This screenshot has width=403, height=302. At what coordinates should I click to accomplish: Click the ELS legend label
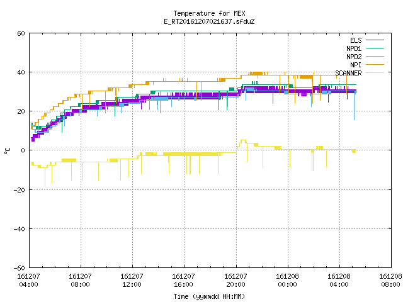(356, 40)
